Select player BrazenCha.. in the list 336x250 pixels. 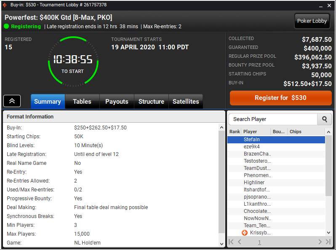(x=276, y=154)
